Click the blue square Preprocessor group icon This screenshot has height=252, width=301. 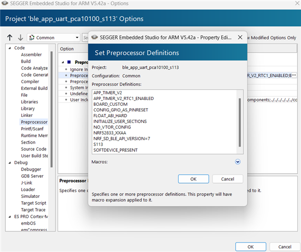click(x=69, y=62)
